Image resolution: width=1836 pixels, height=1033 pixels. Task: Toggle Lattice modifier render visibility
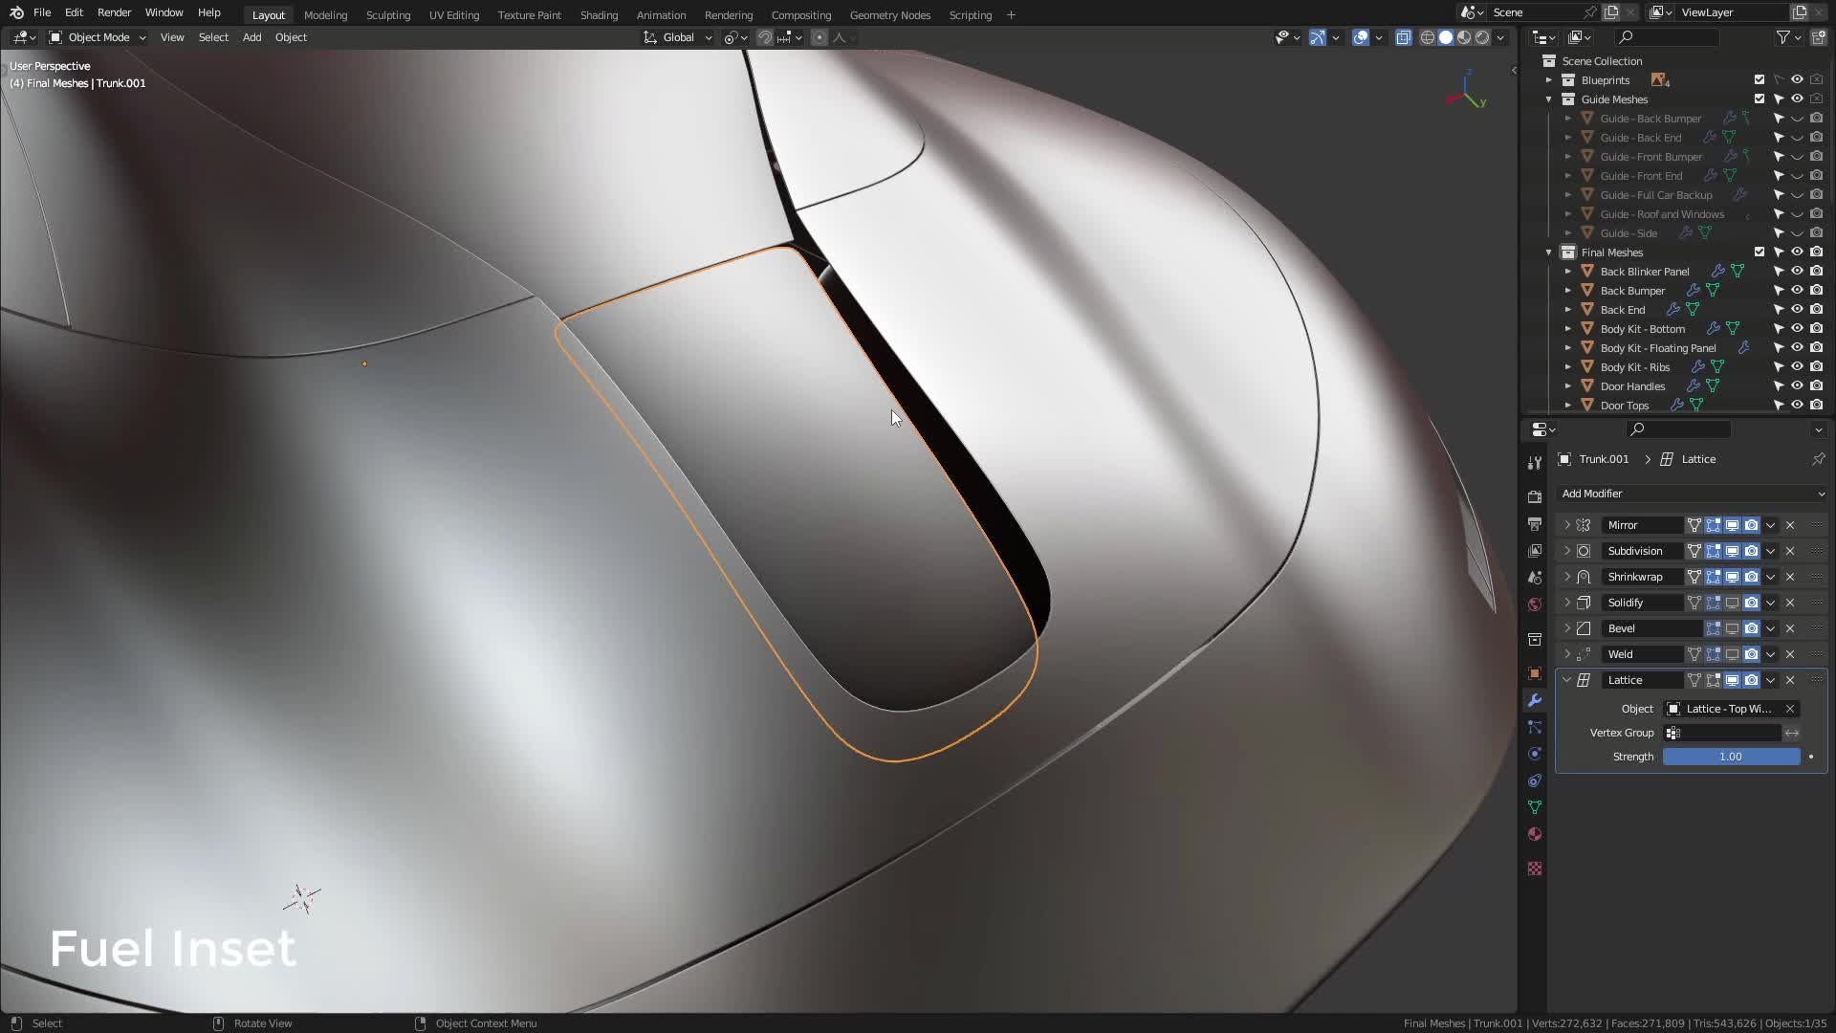point(1751,680)
